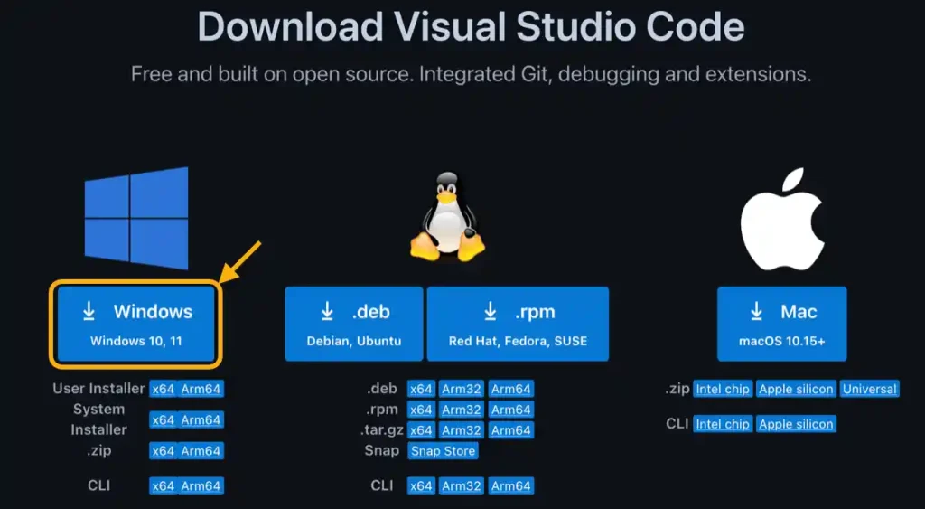
Task: Download the .deb package for Debian, Ubuntu
Action: tap(354, 325)
